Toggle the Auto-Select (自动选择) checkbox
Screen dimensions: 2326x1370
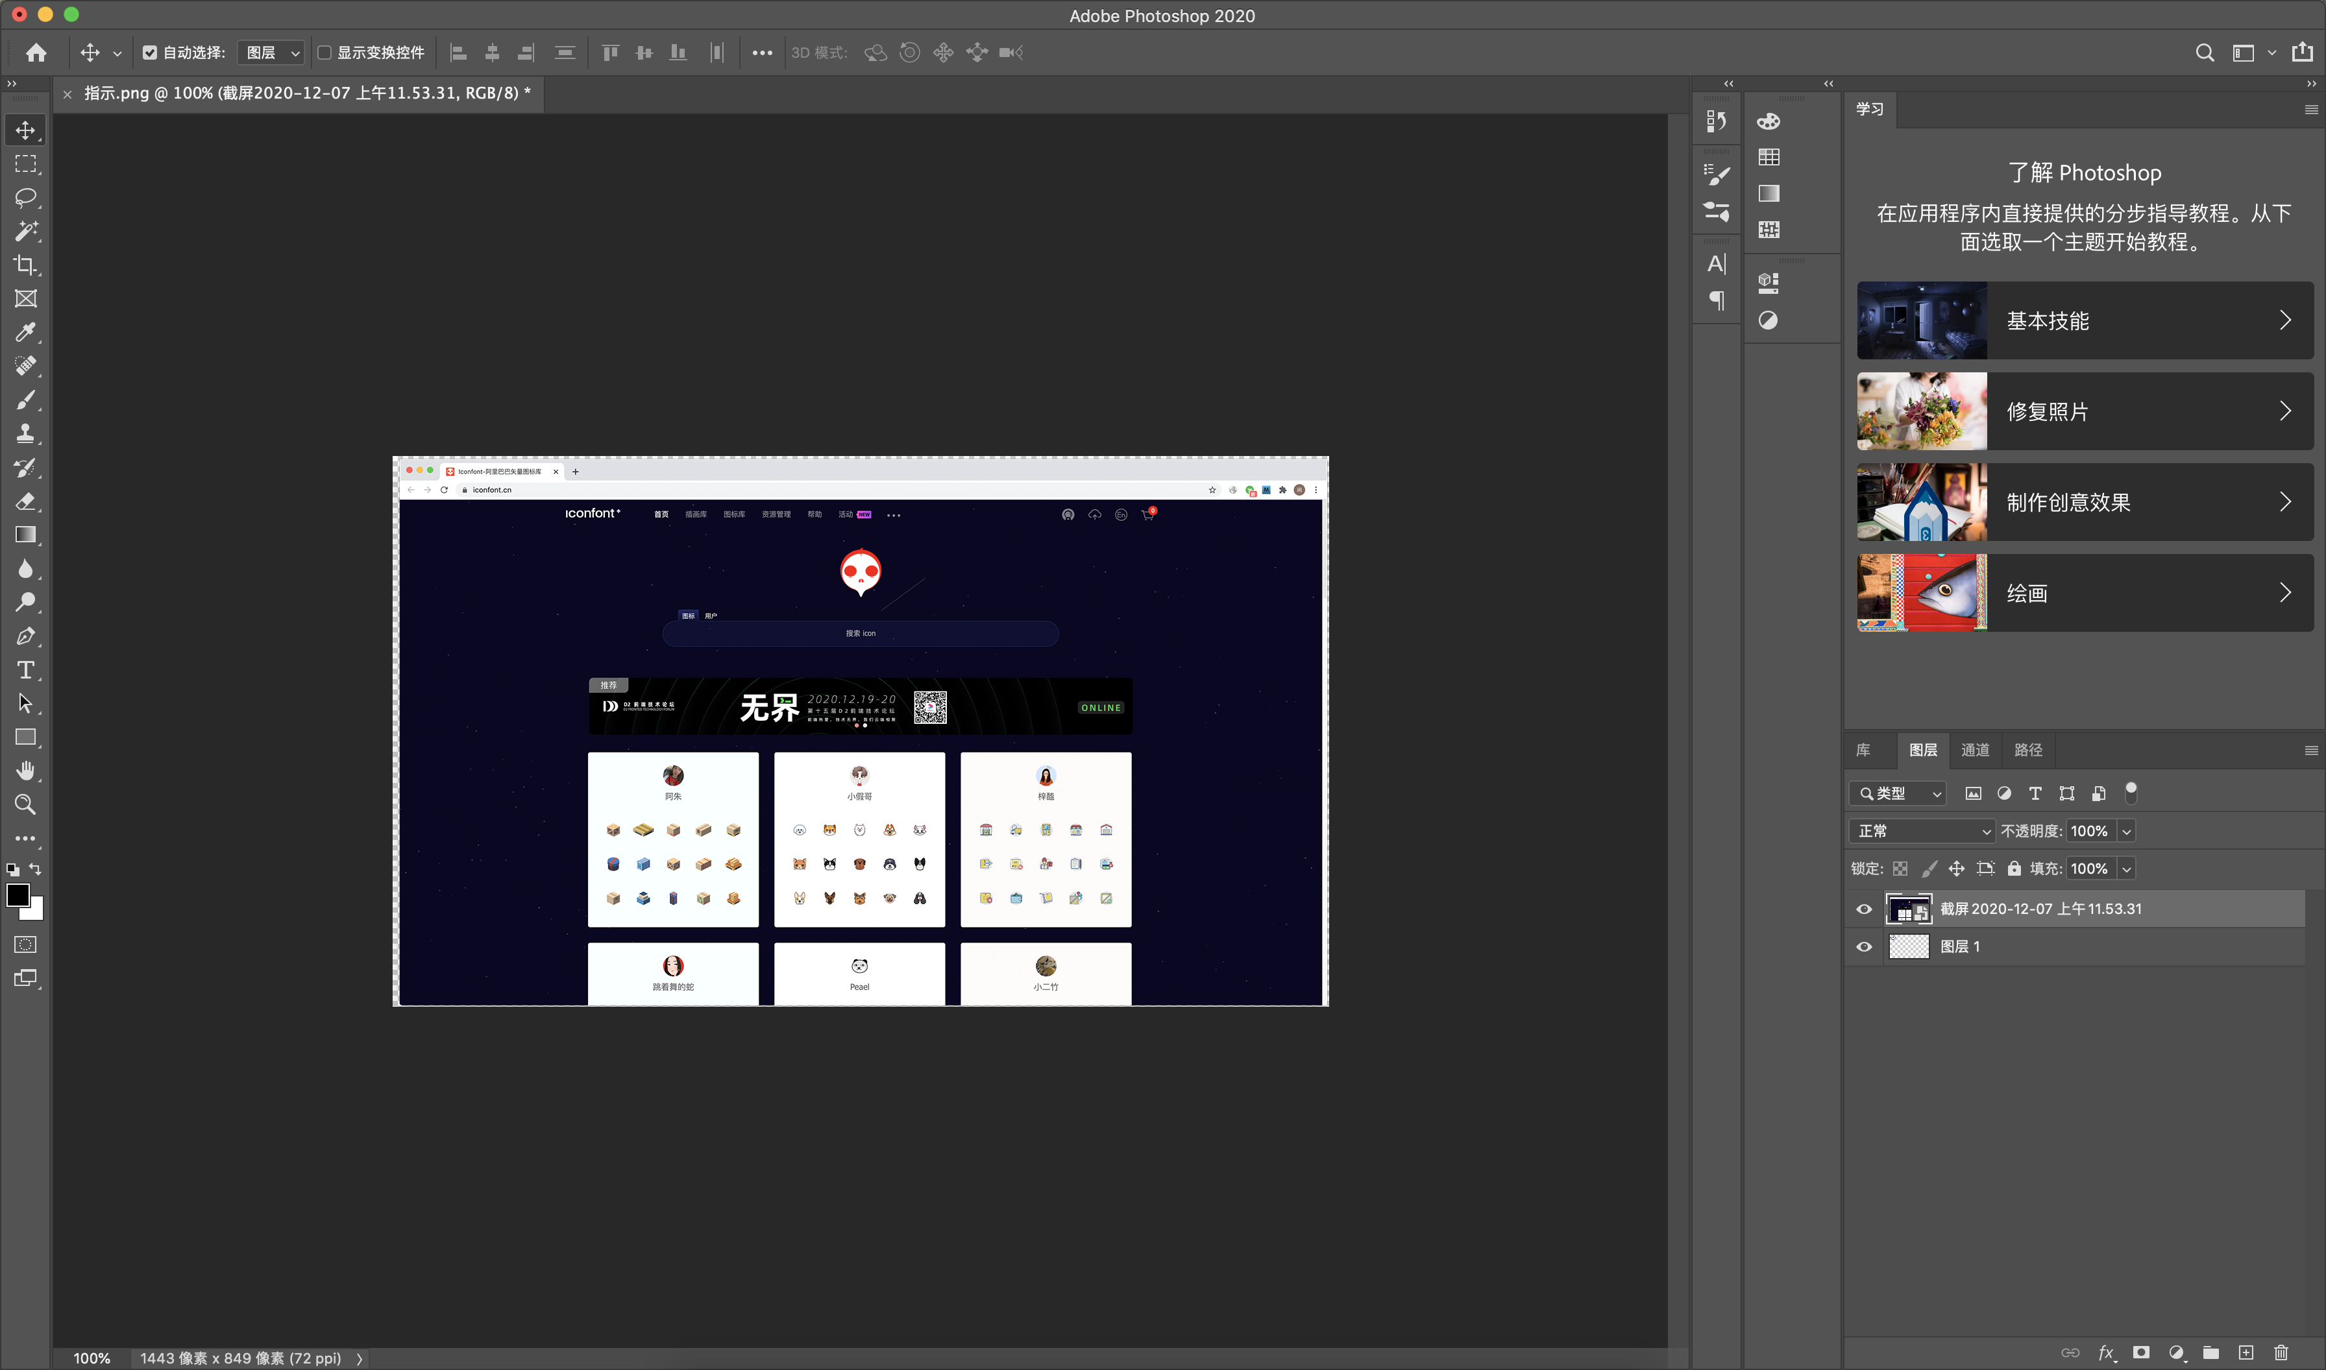(149, 53)
